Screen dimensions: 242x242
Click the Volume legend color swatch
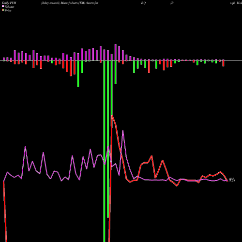coord(3,6)
